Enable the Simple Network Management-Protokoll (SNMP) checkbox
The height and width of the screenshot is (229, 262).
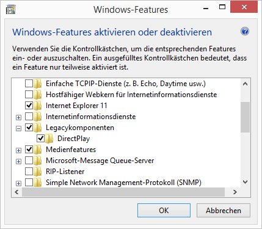coord(29,183)
